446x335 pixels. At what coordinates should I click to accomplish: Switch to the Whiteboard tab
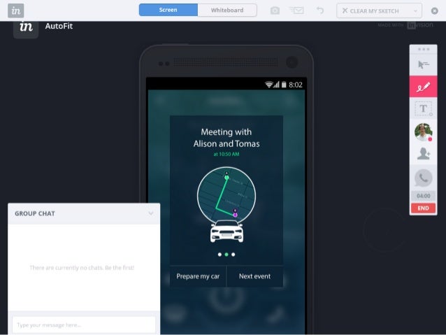227,10
